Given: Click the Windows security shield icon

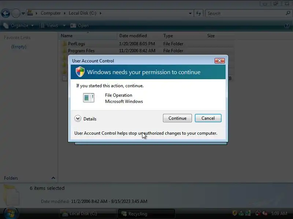Looking at the screenshot, I should pyautogui.click(x=80, y=72).
